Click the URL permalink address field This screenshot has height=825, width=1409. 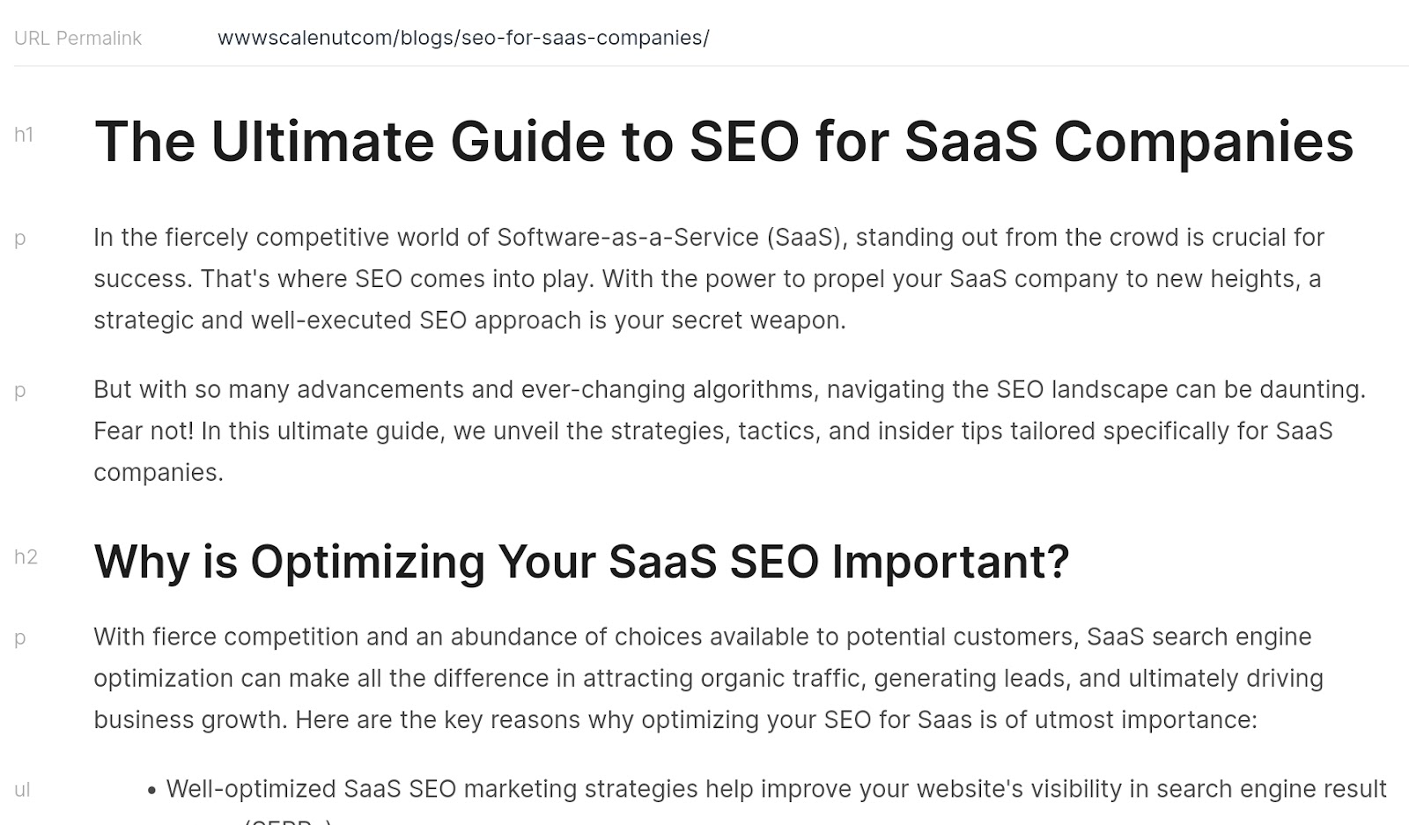click(463, 38)
